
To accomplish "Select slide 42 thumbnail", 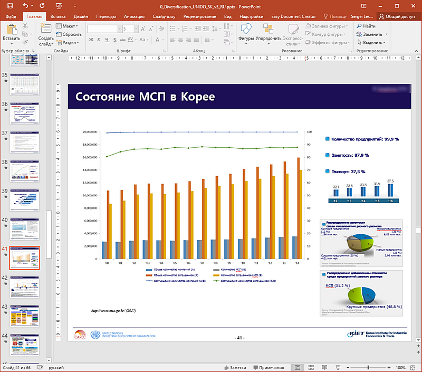I will [24, 287].
